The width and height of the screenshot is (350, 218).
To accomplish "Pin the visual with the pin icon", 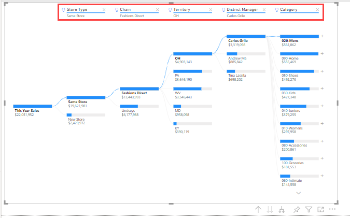I will point(297,209).
